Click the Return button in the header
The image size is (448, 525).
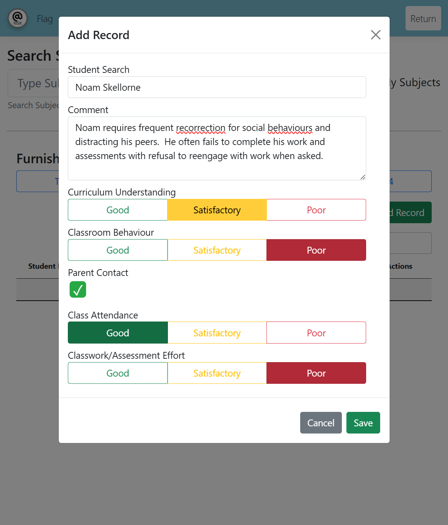point(423,18)
